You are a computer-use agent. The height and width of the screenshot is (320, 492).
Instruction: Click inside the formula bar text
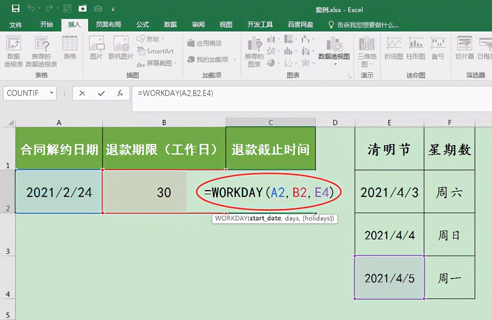point(175,93)
